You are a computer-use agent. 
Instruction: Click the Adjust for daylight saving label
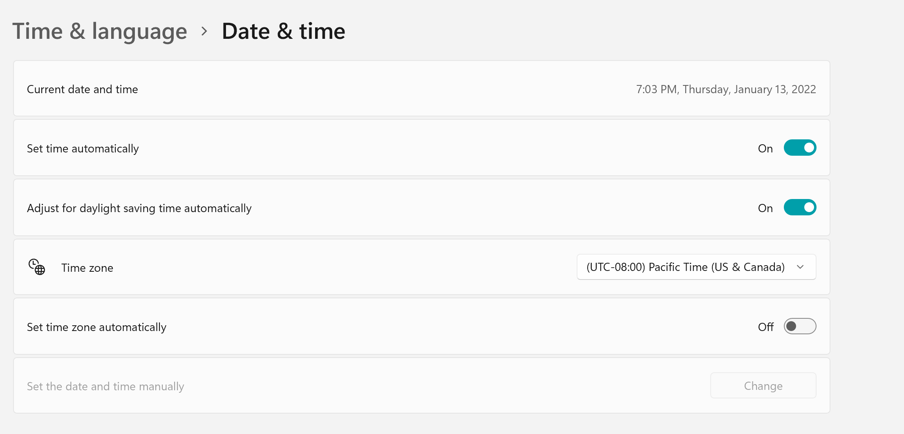click(139, 208)
